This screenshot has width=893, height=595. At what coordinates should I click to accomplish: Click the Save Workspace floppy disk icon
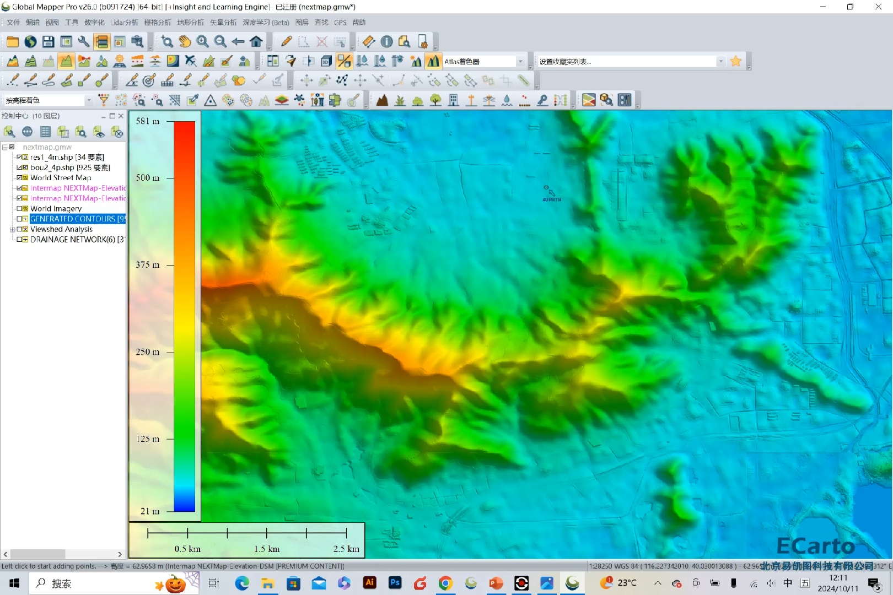48,41
